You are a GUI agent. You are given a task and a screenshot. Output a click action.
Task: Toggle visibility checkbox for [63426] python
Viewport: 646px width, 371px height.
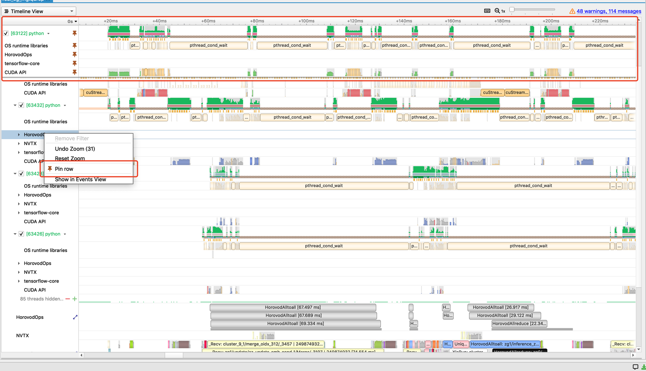click(21, 234)
